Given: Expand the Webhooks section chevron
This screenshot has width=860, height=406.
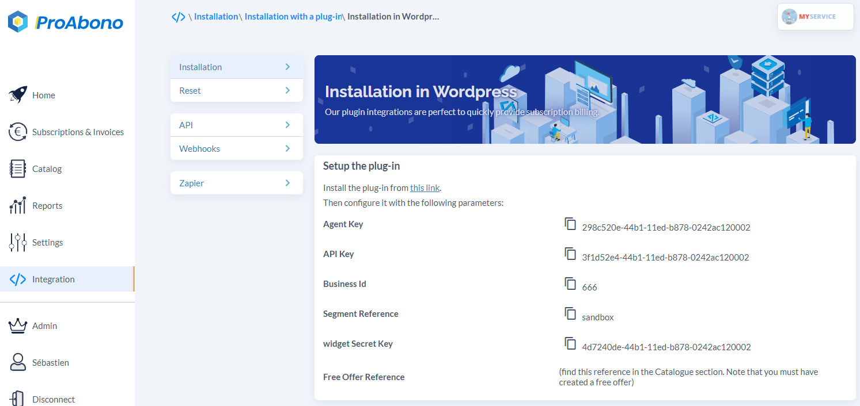Looking at the screenshot, I should 287,148.
